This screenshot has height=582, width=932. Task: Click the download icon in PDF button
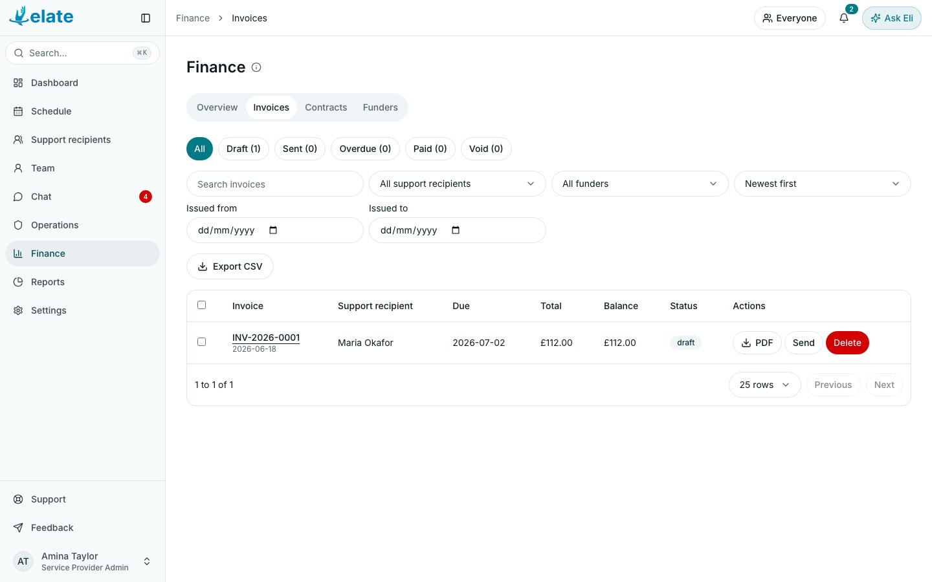pos(746,343)
